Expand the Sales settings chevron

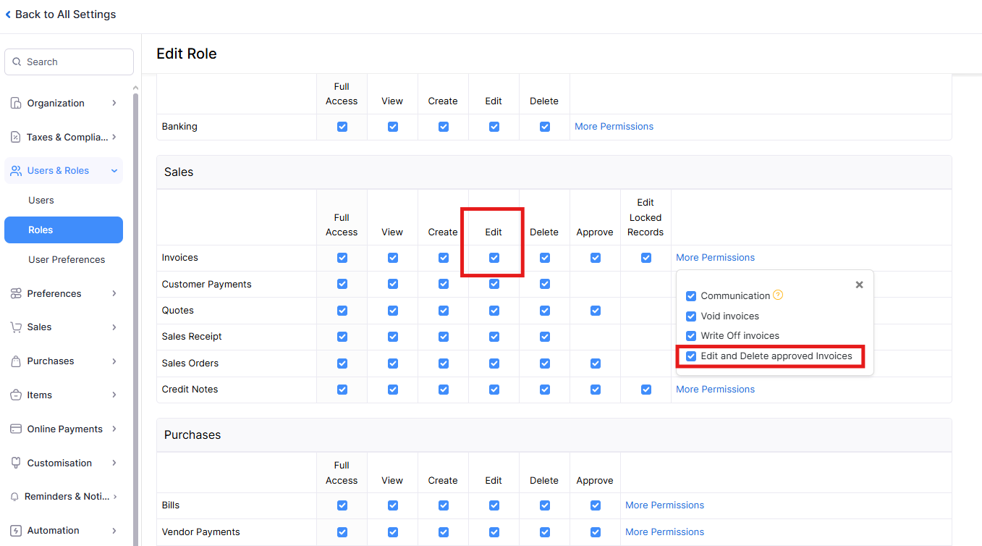(114, 327)
